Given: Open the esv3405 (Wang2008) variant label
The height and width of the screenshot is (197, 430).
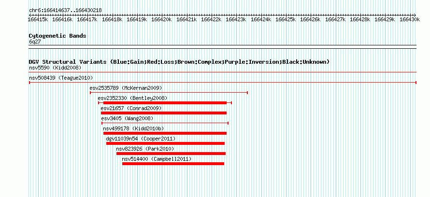Looking at the screenshot, I should [x=127, y=118].
